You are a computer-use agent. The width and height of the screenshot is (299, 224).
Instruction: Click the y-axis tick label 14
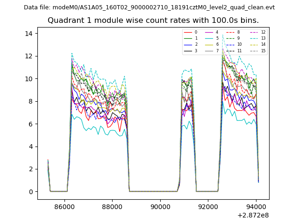click(28, 34)
